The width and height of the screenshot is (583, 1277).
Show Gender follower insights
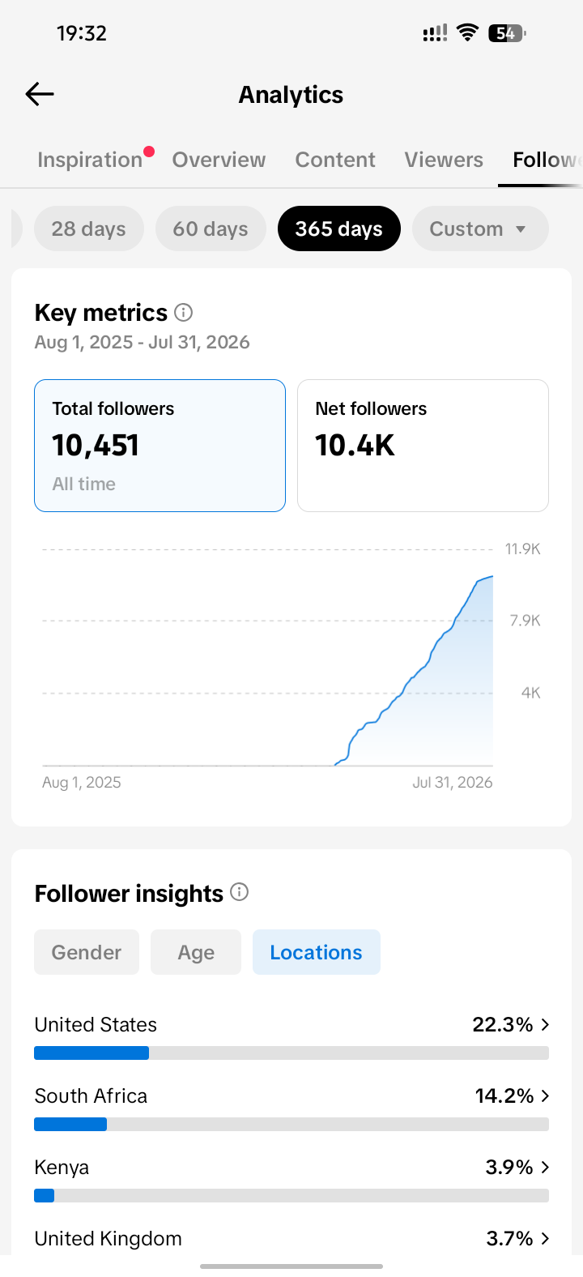(x=87, y=952)
